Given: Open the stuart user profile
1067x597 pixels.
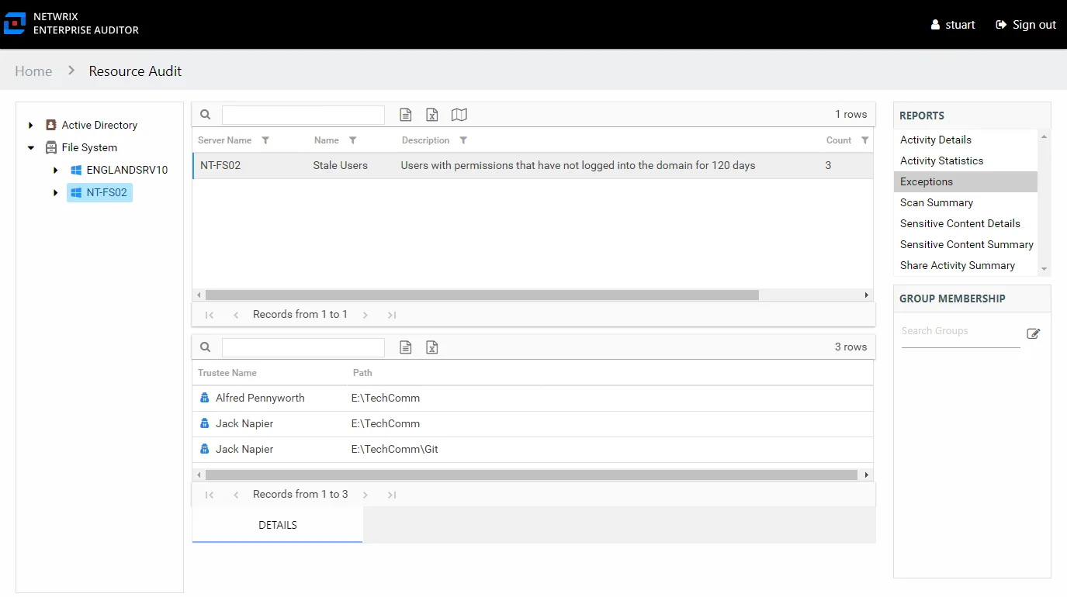Looking at the screenshot, I should pos(953,25).
